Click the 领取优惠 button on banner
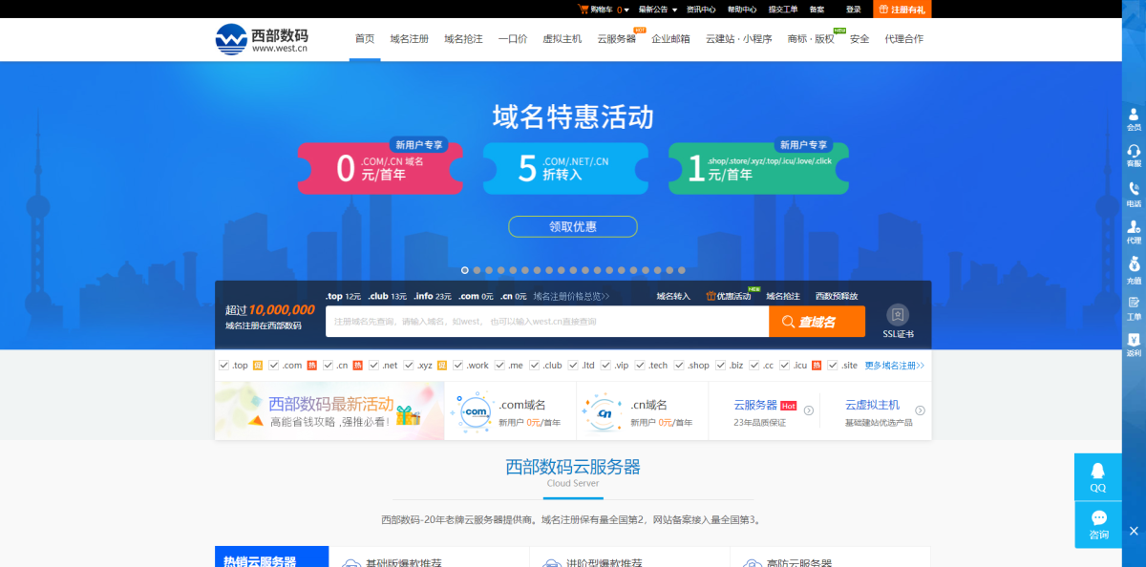This screenshot has height=567, width=1146. [572, 226]
